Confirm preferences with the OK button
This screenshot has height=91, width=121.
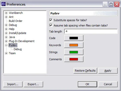click(x=88, y=84)
